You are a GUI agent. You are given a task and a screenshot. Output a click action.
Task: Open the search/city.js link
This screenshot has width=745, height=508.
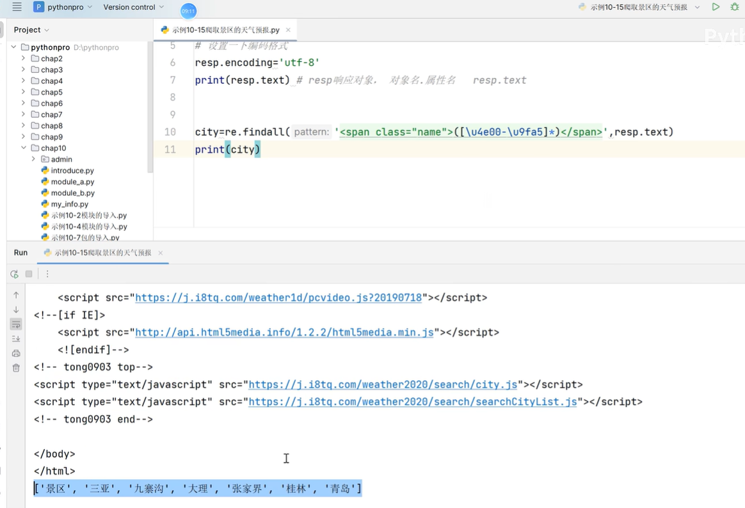tap(383, 385)
